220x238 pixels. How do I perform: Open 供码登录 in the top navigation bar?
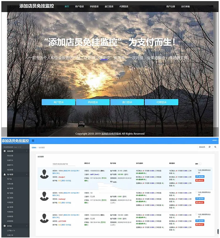pyautogui.click(x=94, y=7)
